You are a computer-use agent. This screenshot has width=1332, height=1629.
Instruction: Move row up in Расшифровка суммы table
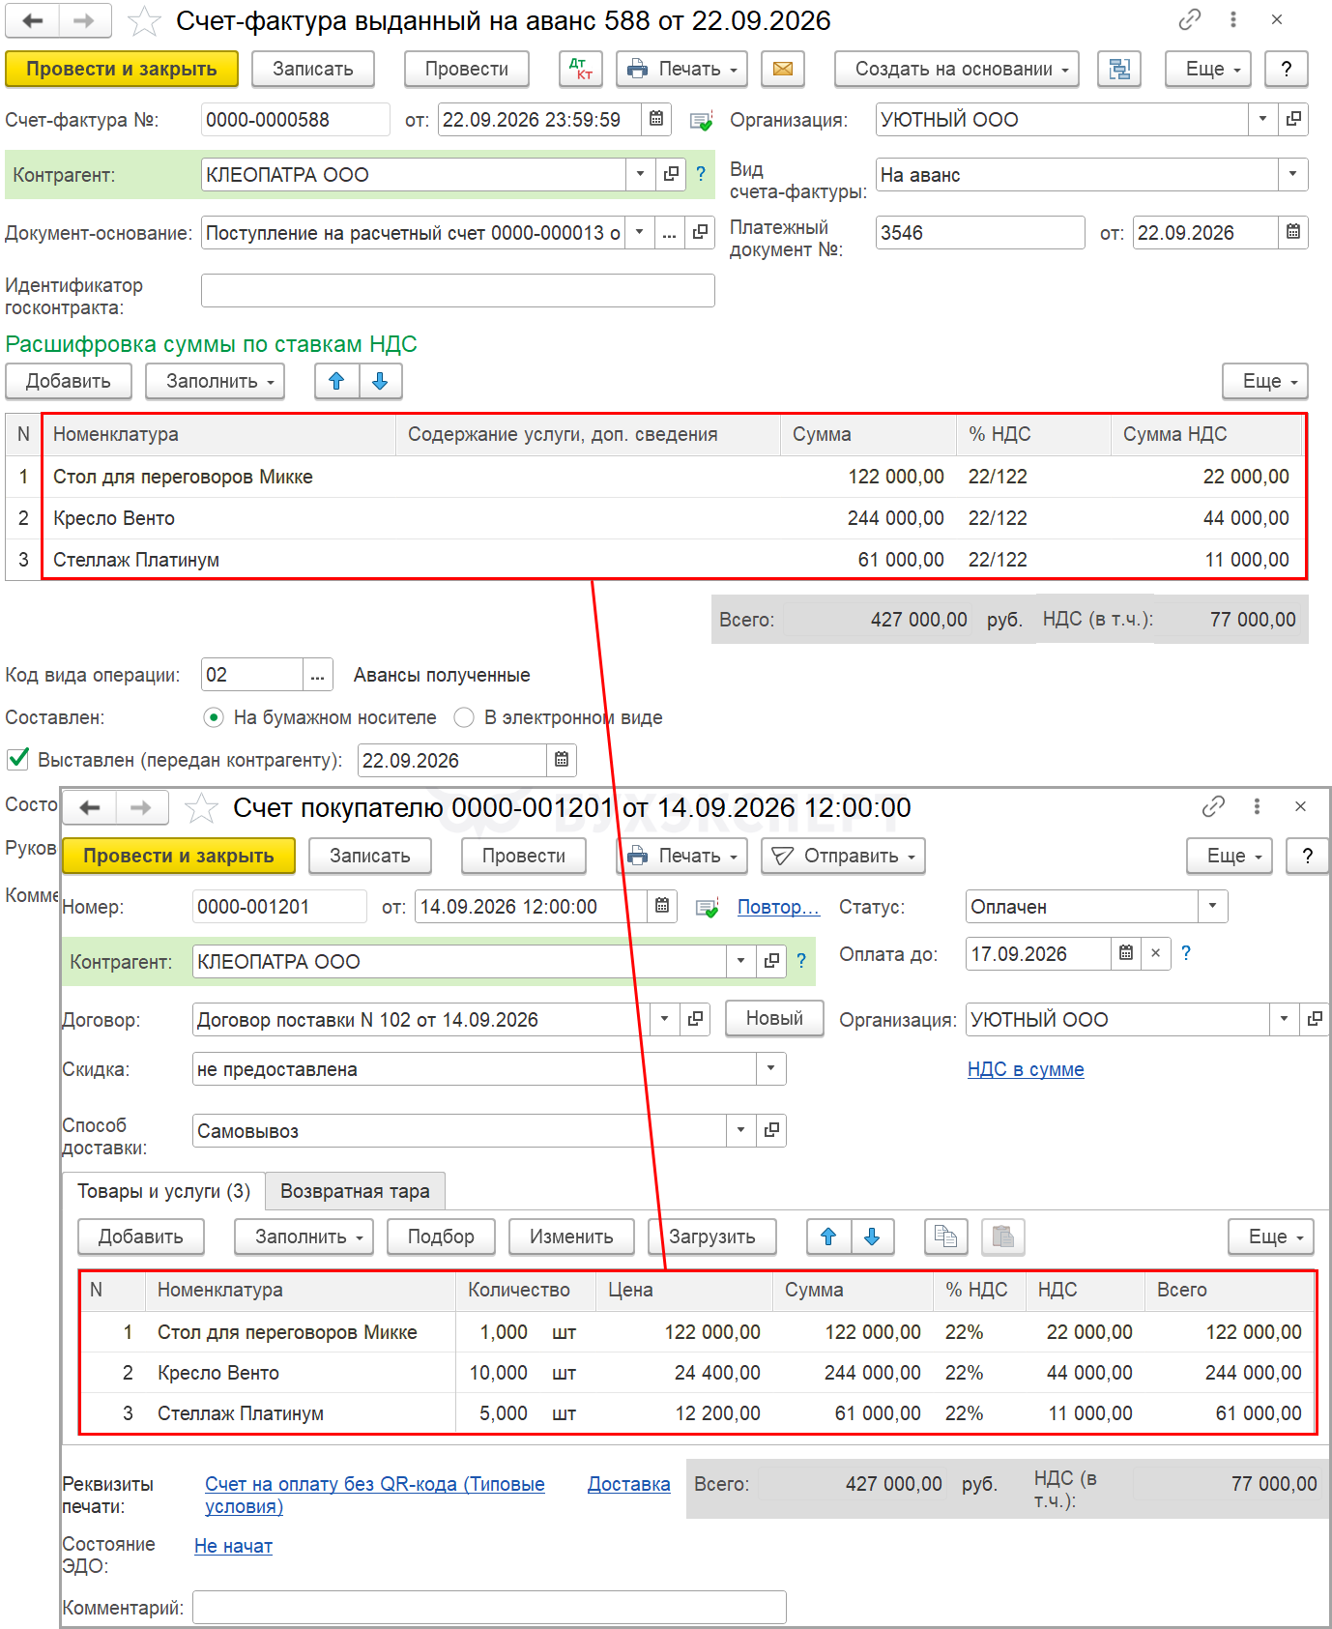(336, 381)
